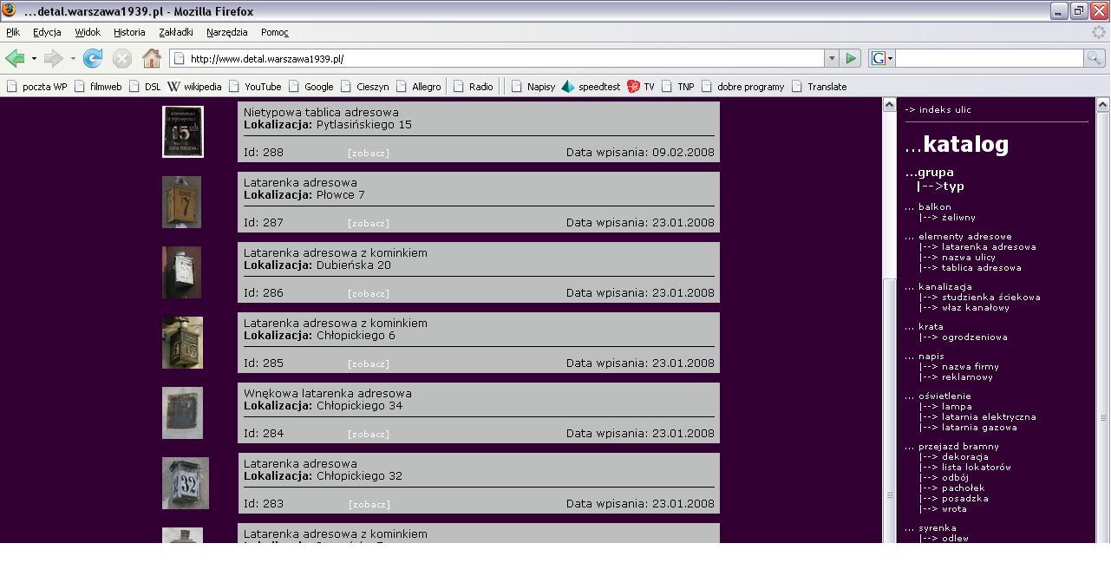The width and height of the screenshot is (1111, 563).
Task: Click the green Go arrow button
Action: (851, 58)
